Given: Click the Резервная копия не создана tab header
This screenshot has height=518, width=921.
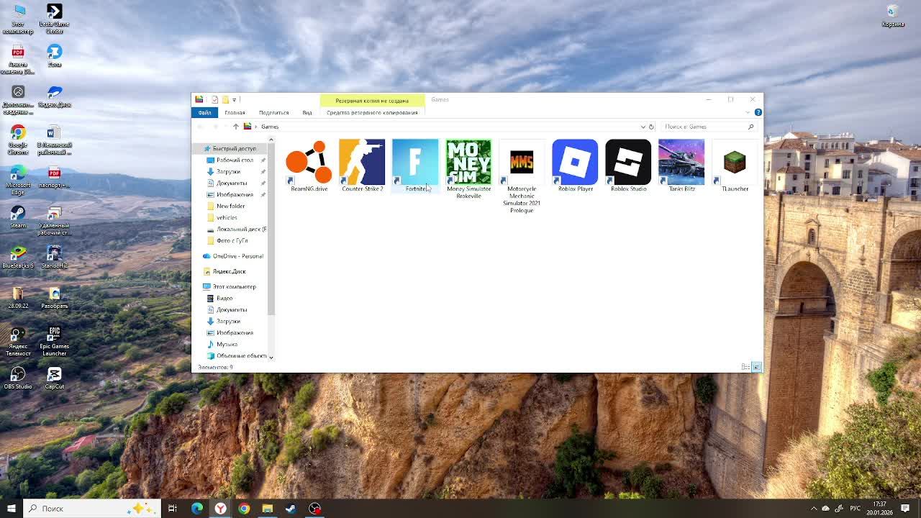Looking at the screenshot, I should point(372,100).
